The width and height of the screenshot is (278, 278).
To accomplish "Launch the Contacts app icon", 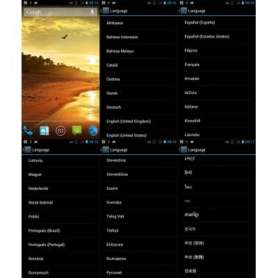I will 44,131.
